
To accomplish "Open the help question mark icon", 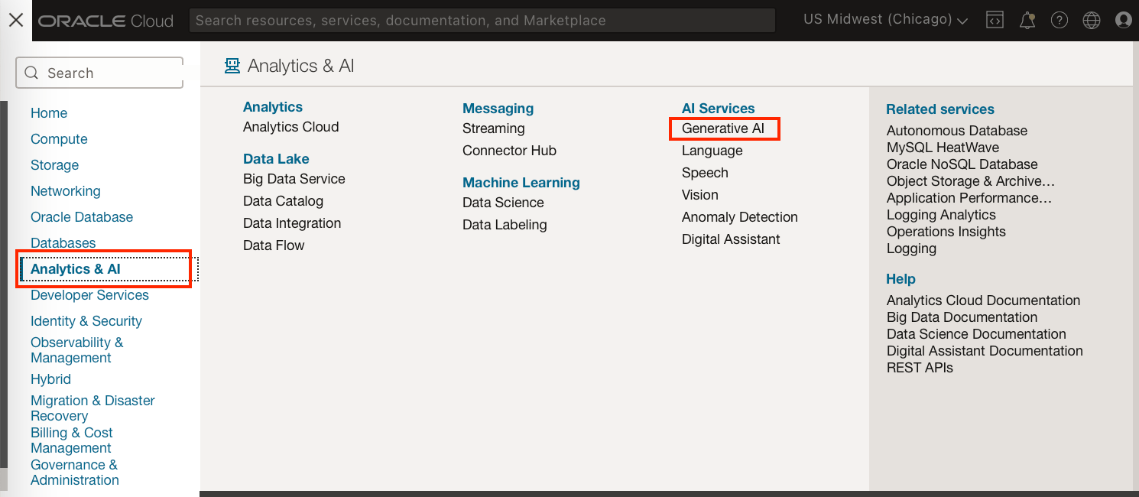I will point(1059,20).
